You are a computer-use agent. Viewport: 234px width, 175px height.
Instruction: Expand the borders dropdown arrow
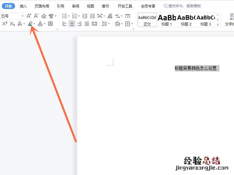click(x=132, y=24)
